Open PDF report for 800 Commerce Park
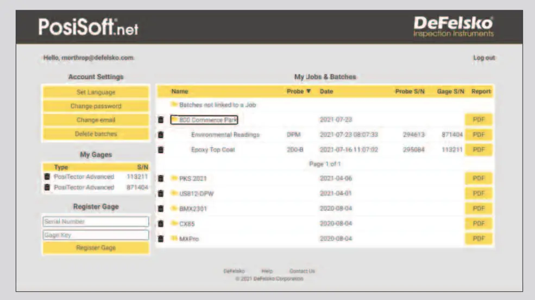 (x=479, y=120)
